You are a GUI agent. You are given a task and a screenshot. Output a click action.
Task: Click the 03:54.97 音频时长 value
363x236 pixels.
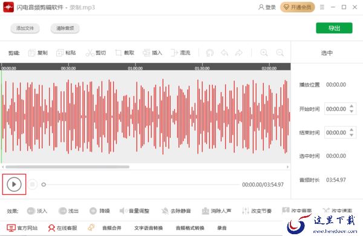[x=336, y=180]
